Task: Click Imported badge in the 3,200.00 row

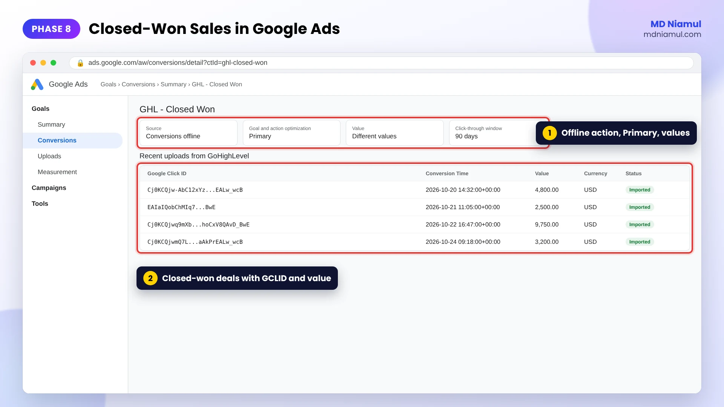Action: point(640,242)
